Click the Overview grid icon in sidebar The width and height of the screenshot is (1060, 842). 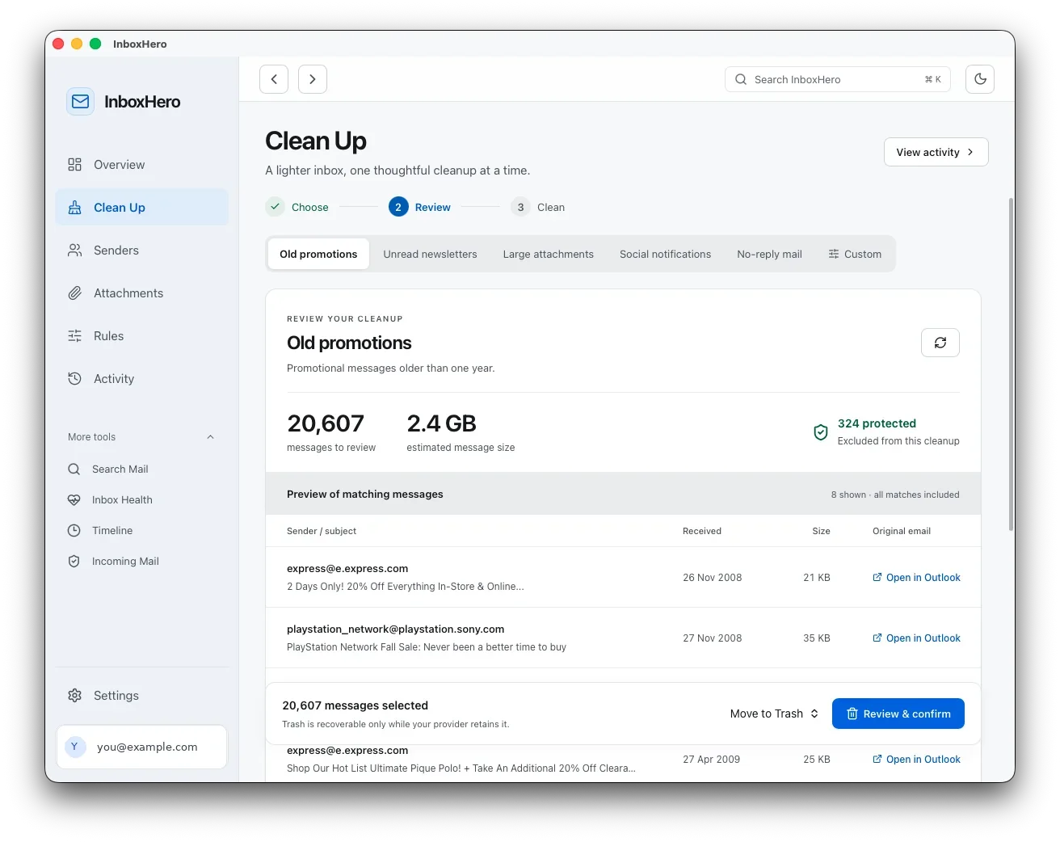point(74,165)
